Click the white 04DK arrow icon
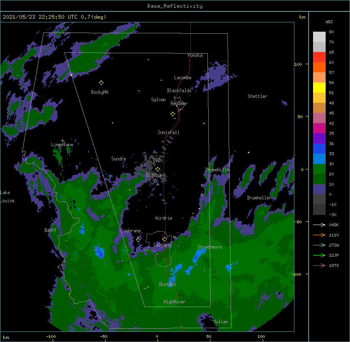The width and height of the screenshot is (350, 342). click(x=319, y=225)
